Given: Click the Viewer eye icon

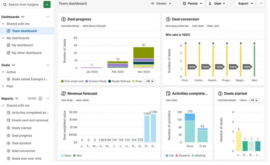Looking at the screenshot, I should tap(152, 3).
